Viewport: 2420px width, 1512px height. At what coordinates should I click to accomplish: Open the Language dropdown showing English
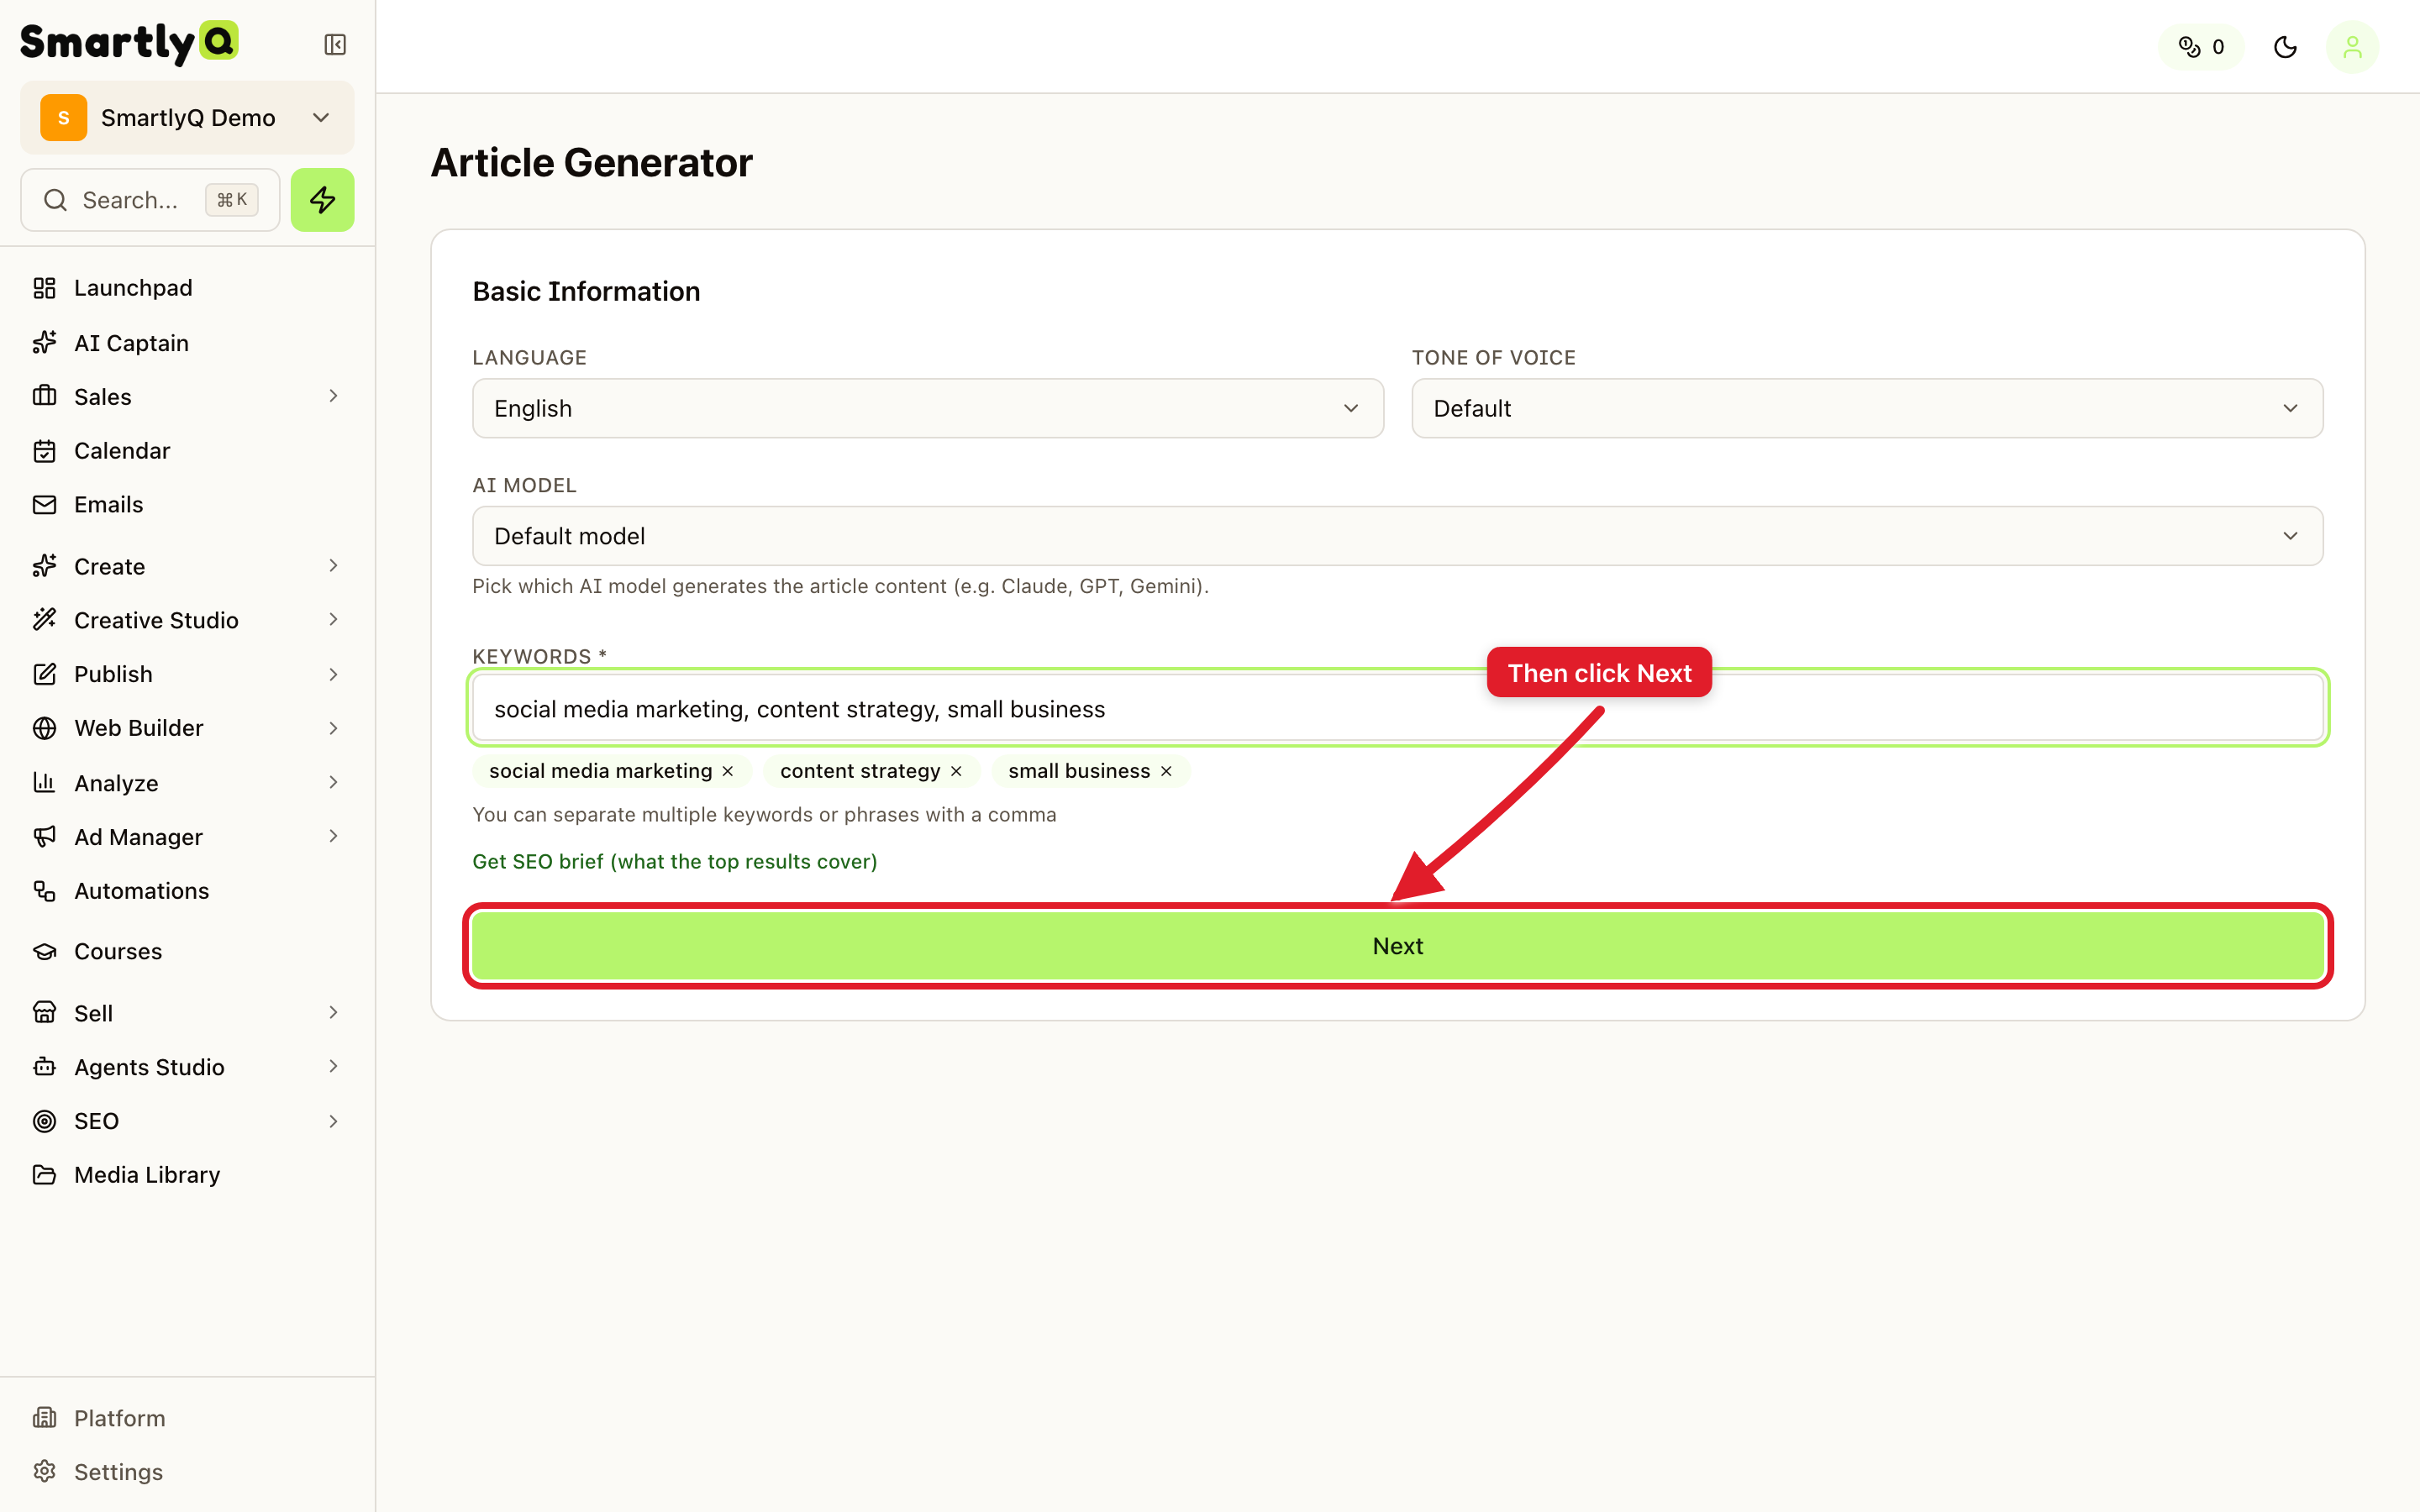928,408
